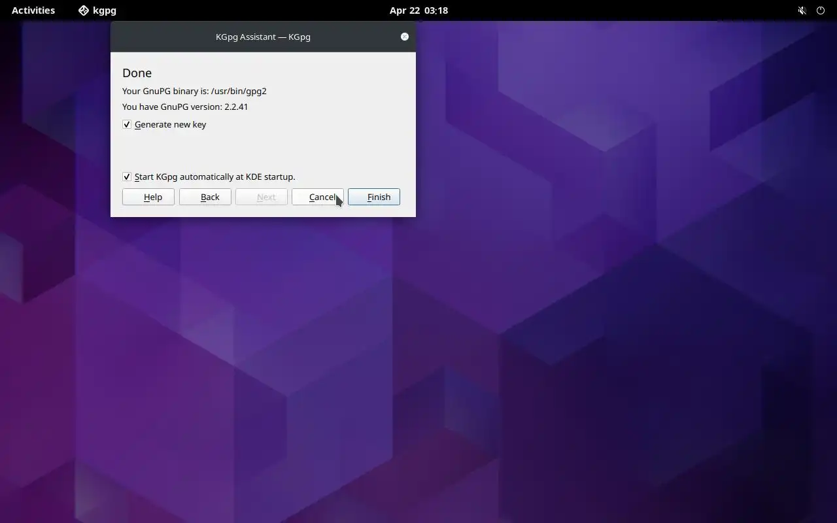Image resolution: width=837 pixels, height=523 pixels.
Task: Click the Done heading
Action: 137,73
